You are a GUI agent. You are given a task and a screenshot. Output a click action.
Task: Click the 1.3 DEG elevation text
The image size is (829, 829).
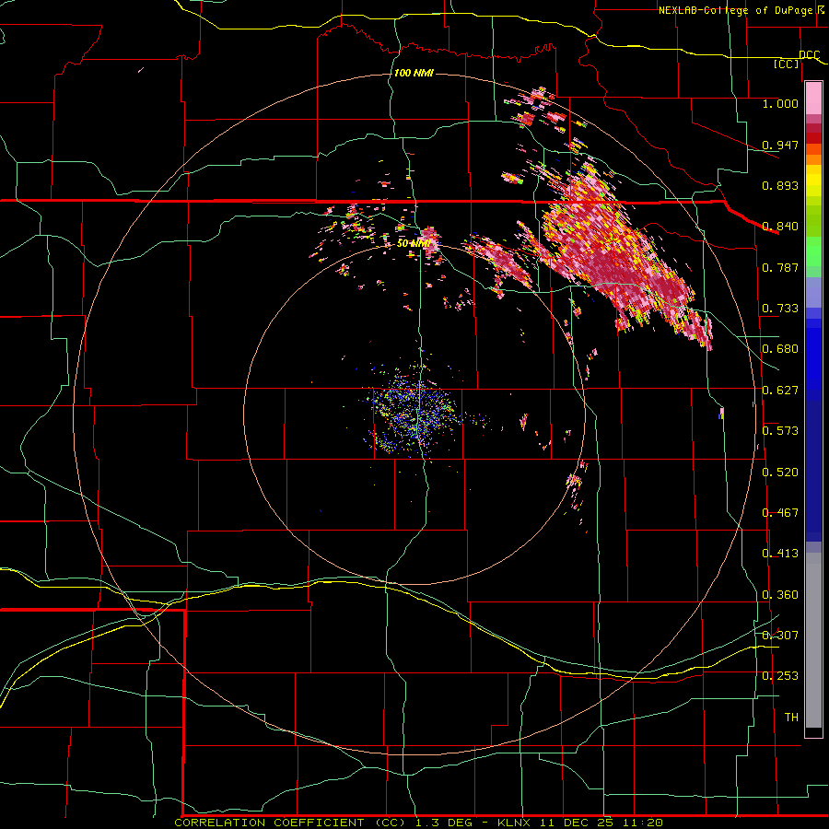(x=446, y=823)
